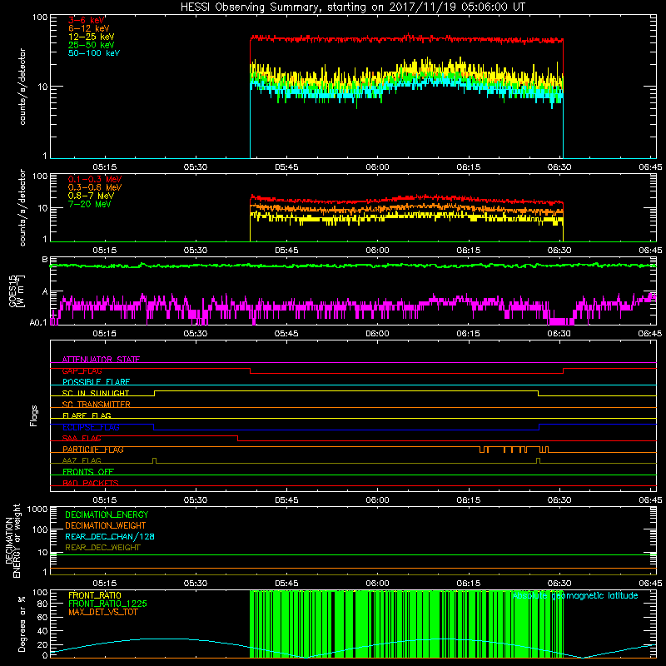Pick the PARTICLE_FLAG label
The width and height of the screenshot is (666, 666).
click(93, 450)
